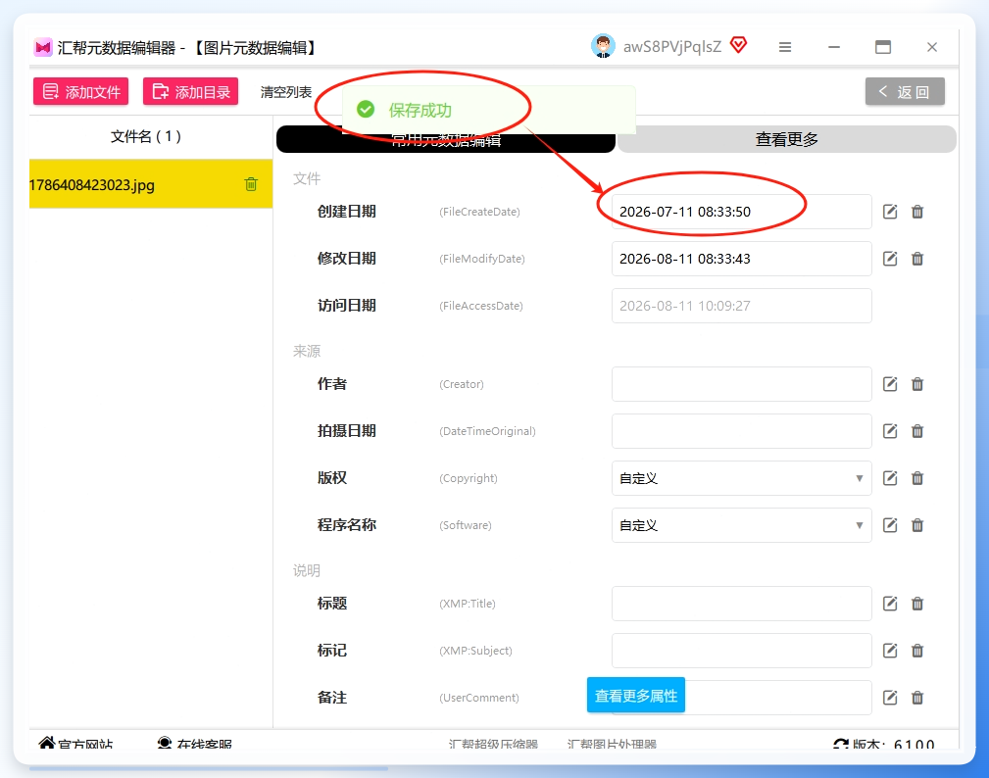
Task: Click edit icon for 标题 row
Action: pos(889,604)
